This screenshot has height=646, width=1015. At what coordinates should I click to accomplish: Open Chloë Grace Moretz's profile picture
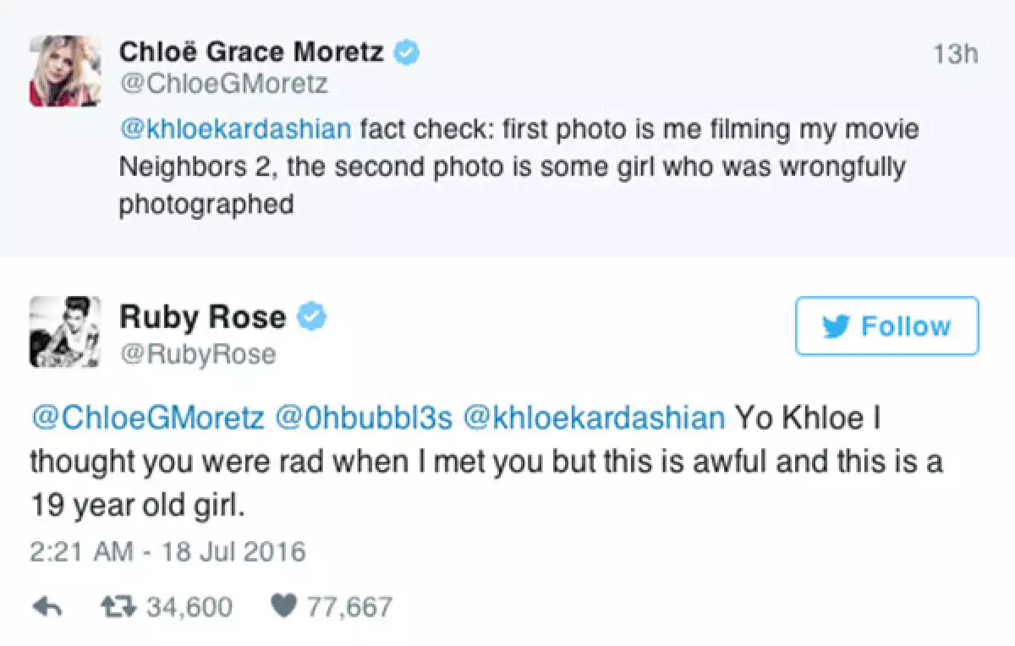[65, 71]
